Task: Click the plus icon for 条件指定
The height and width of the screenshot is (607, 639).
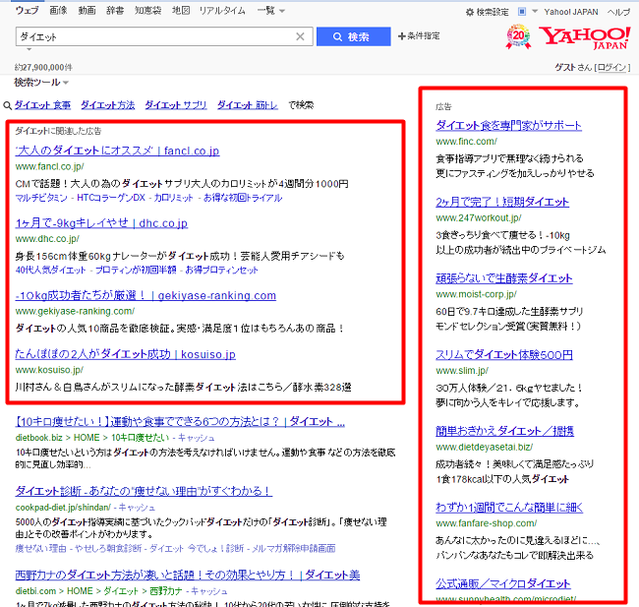Action: point(401,36)
